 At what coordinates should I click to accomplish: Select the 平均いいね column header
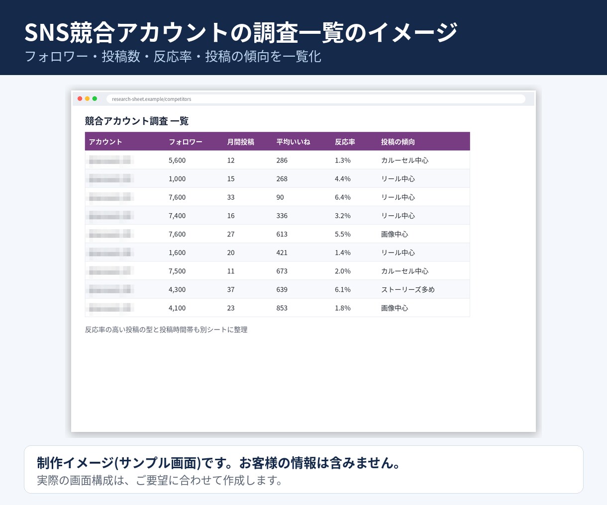pyautogui.click(x=293, y=142)
